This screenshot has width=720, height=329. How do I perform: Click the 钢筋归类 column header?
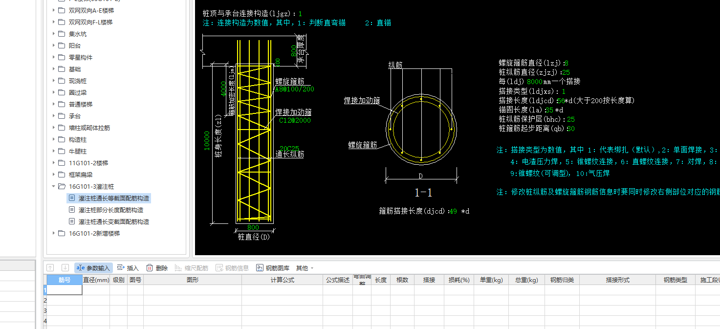pyautogui.click(x=562, y=280)
